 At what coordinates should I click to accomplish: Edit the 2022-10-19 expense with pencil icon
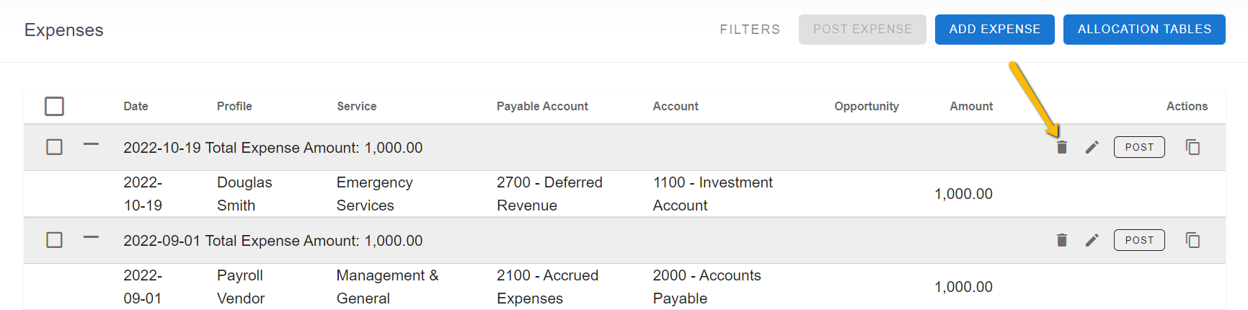coord(1092,147)
